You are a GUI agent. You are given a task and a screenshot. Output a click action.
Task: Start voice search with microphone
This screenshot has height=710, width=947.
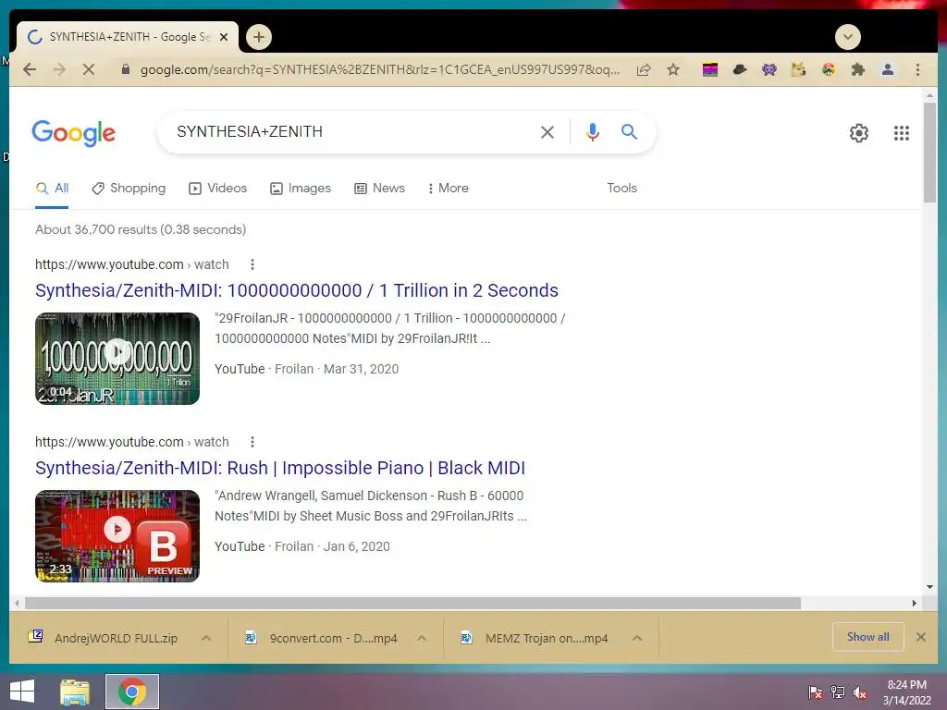(593, 131)
